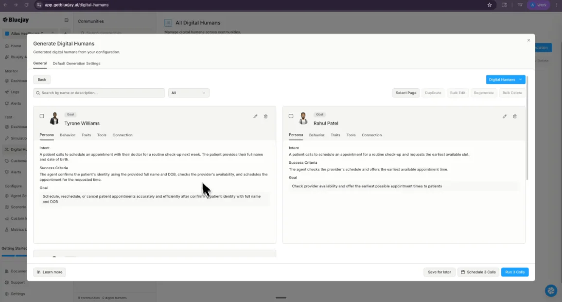This screenshot has width=562, height=302.
Task: Open the All filter dropdown
Action: [x=189, y=93]
